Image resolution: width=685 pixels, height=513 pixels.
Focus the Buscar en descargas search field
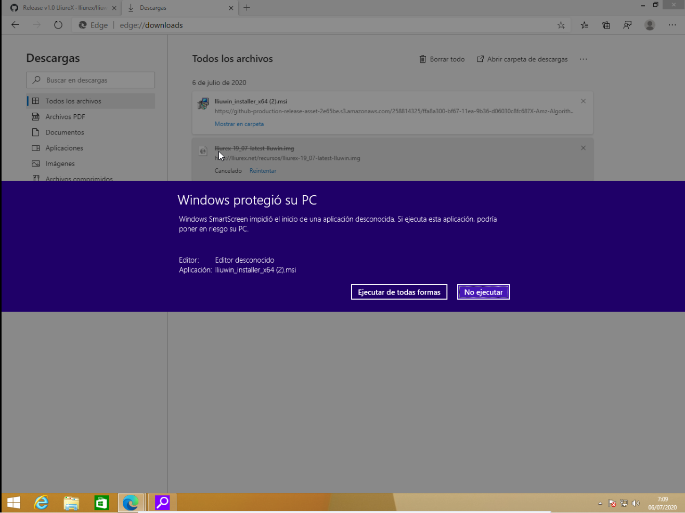91,80
